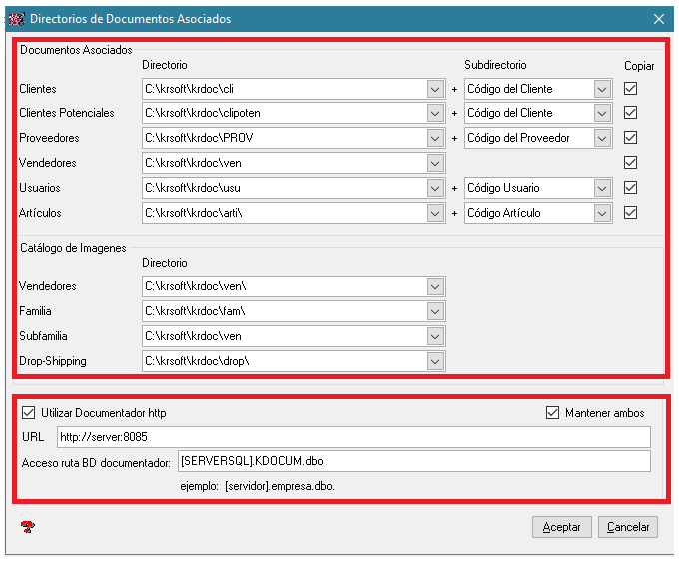Click the URL input field

353,437
